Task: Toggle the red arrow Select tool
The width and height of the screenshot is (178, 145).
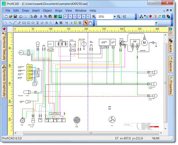Action: 86,23
